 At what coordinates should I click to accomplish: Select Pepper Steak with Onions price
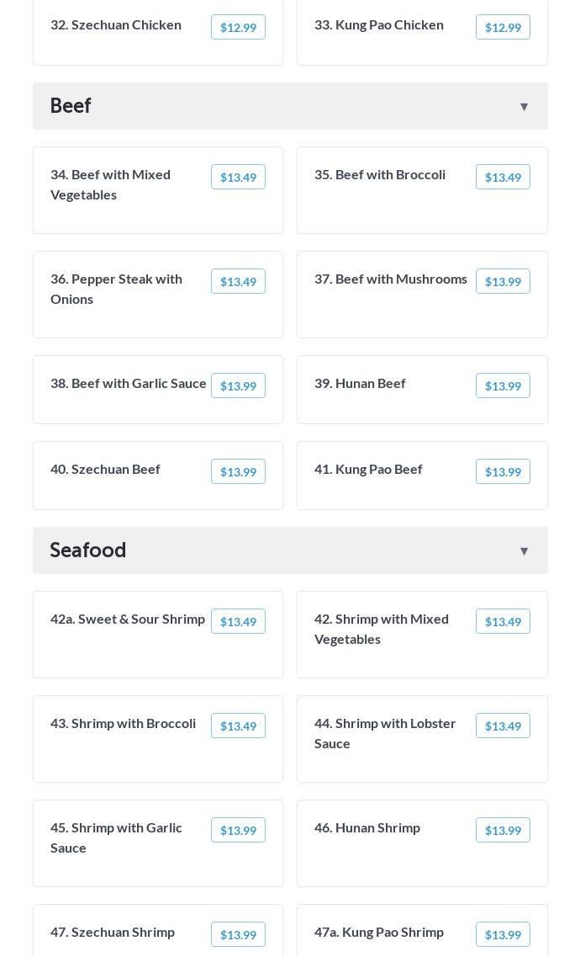click(x=238, y=281)
